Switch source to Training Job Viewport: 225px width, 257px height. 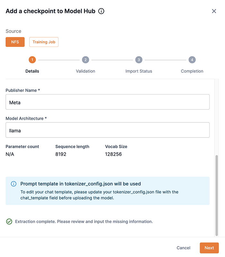(x=44, y=42)
